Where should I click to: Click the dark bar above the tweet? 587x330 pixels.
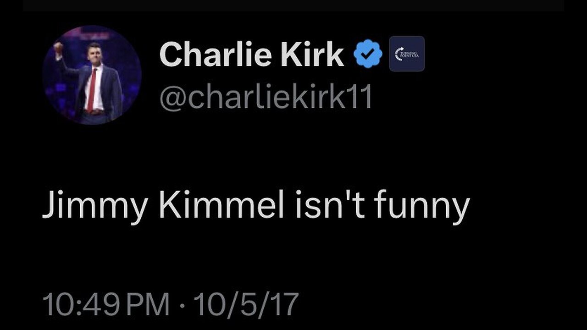pyautogui.click(x=293, y=5)
